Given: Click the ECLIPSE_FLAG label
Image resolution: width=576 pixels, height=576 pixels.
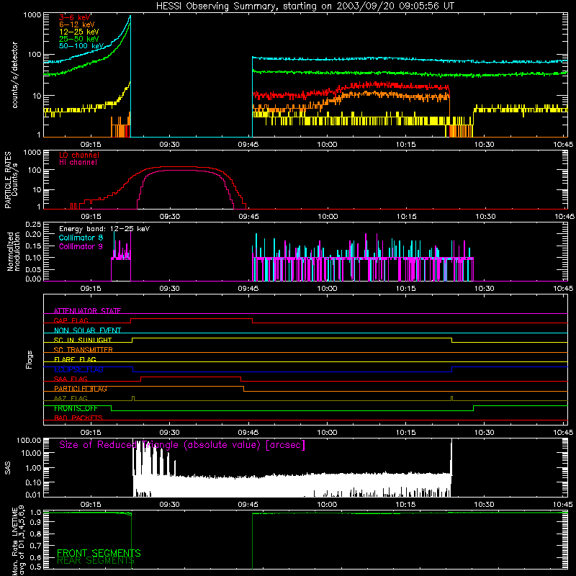Looking at the screenshot, I should (x=78, y=369).
